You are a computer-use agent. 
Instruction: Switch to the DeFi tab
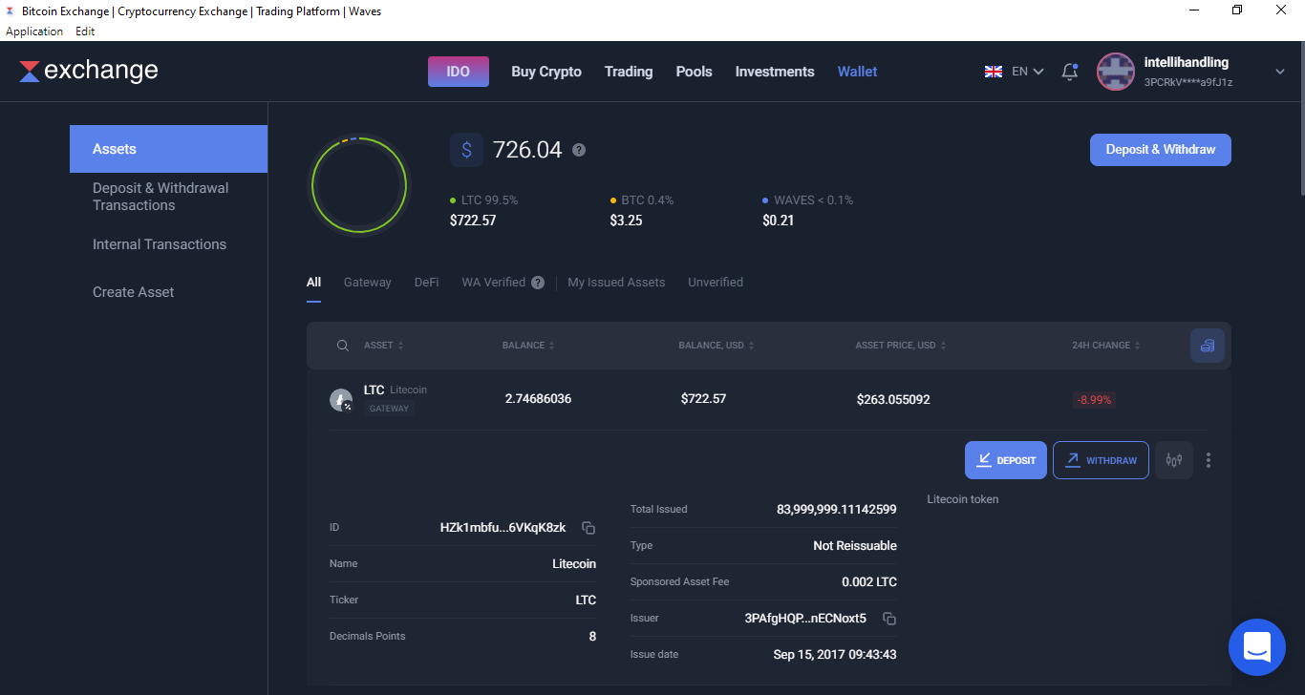coord(427,283)
